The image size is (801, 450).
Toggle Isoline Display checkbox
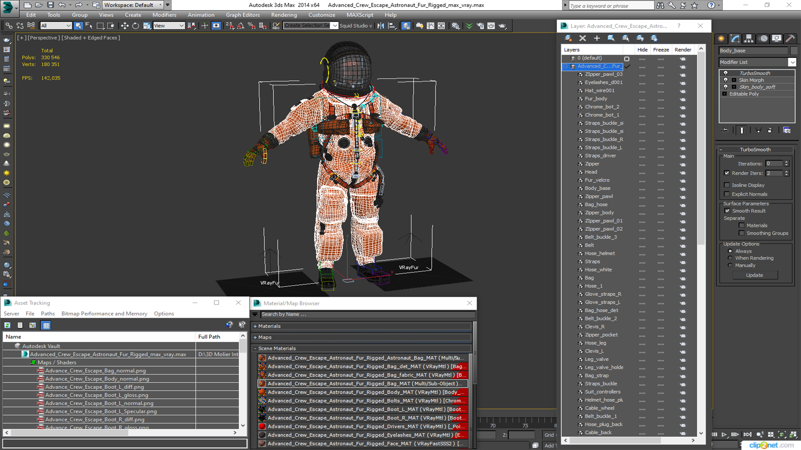727,185
